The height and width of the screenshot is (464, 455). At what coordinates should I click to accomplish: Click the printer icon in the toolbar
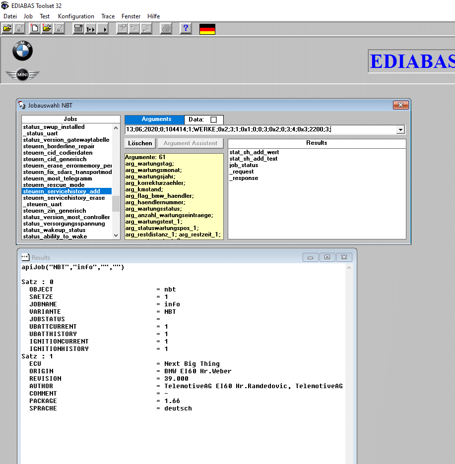tap(166, 29)
